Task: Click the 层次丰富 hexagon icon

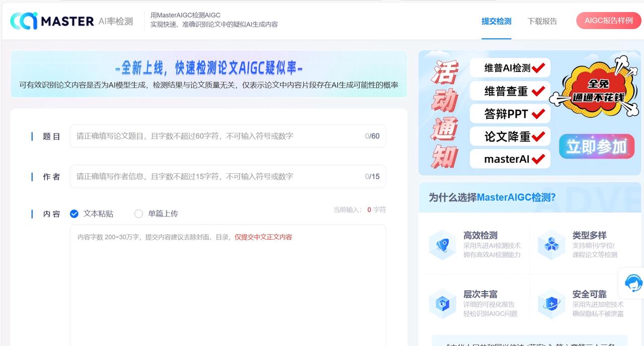Action: (442, 304)
